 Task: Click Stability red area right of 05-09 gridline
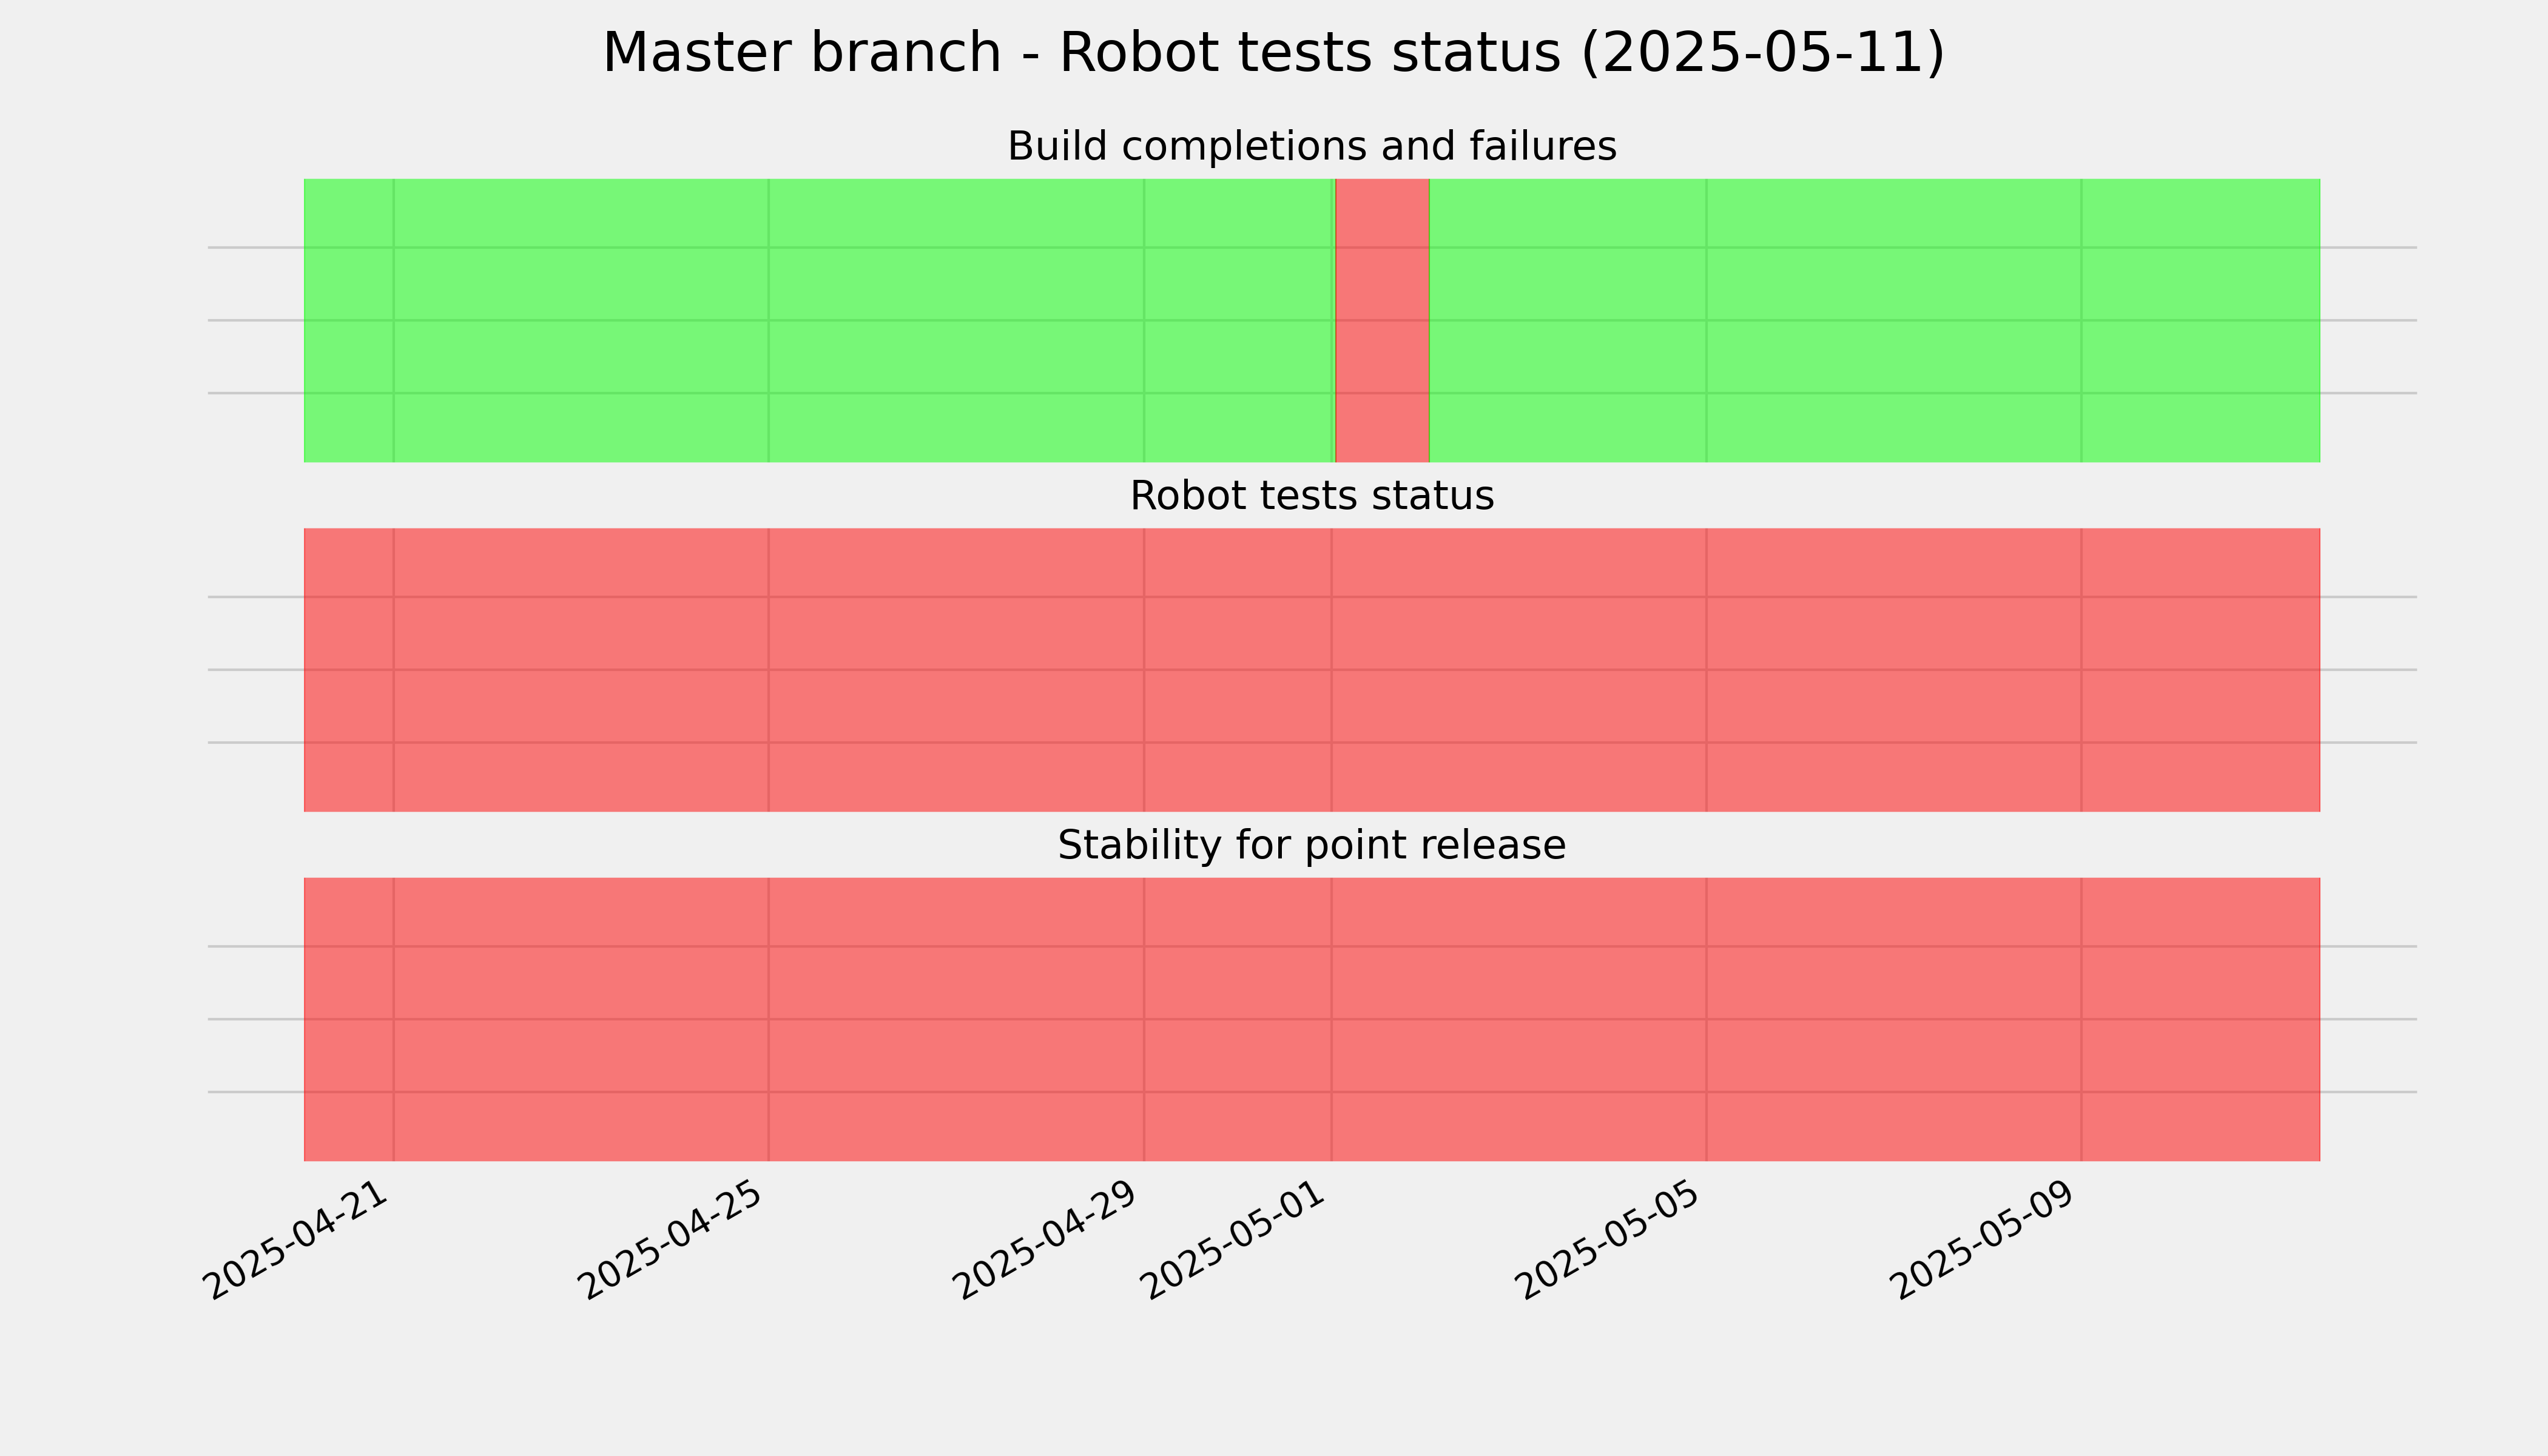pyautogui.click(x=2201, y=1019)
